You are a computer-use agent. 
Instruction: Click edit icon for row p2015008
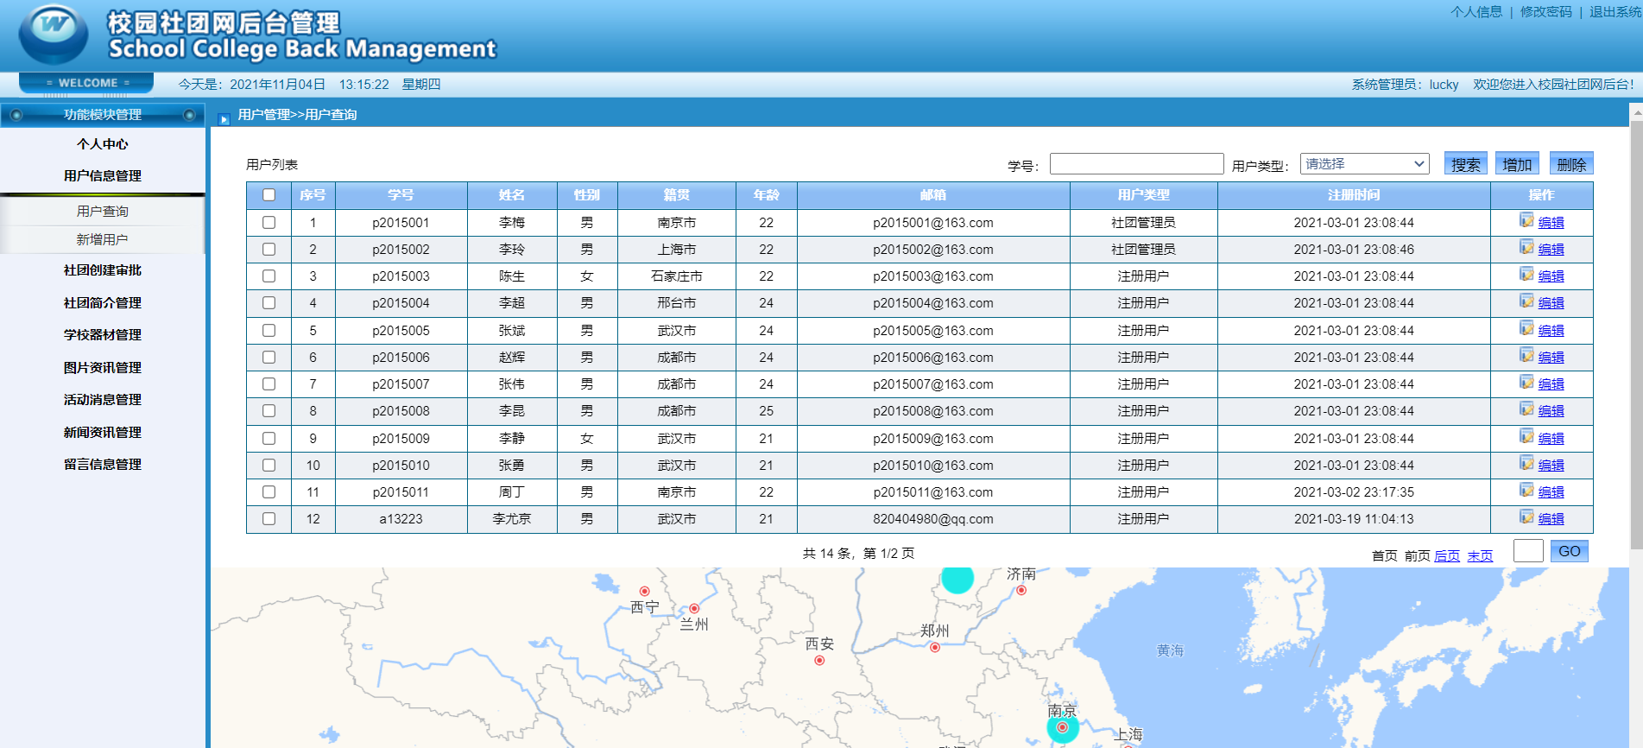pyautogui.click(x=1526, y=409)
